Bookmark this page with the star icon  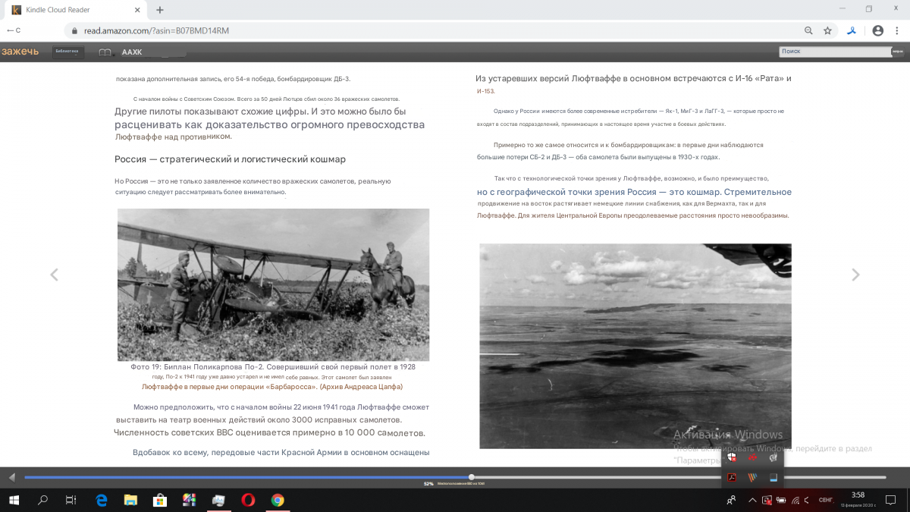tap(827, 30)
